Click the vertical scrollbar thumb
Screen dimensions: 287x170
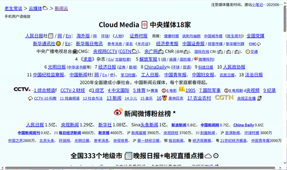[285, 19]
